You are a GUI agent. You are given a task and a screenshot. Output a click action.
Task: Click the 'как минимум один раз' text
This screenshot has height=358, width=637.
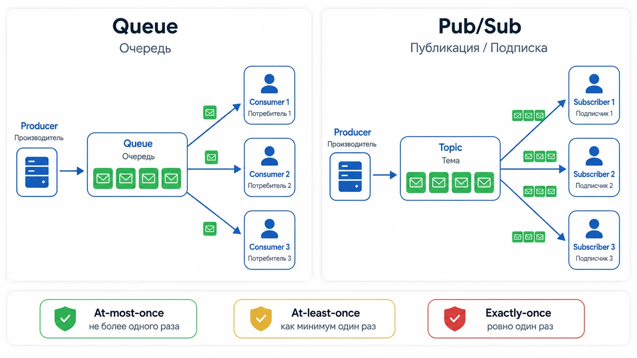point(328,327)
